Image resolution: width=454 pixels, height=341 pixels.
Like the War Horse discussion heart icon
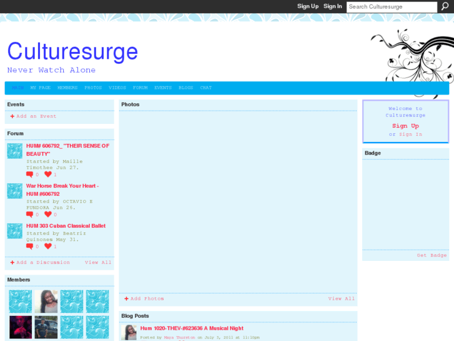48,214
